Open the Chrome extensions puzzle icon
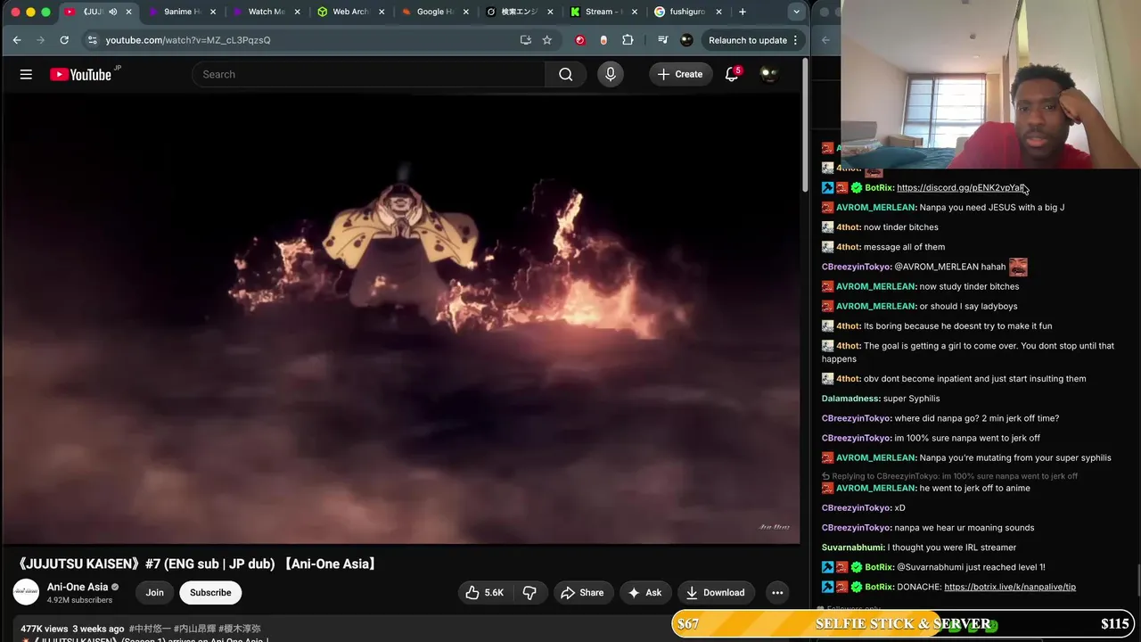 point(628,40)
